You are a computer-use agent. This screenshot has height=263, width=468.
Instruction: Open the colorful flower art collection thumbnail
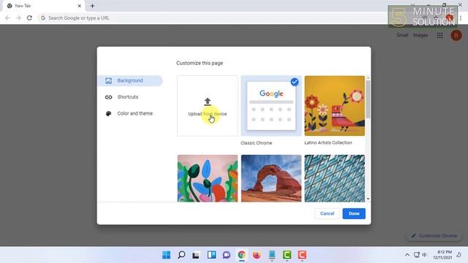point(208,178)
